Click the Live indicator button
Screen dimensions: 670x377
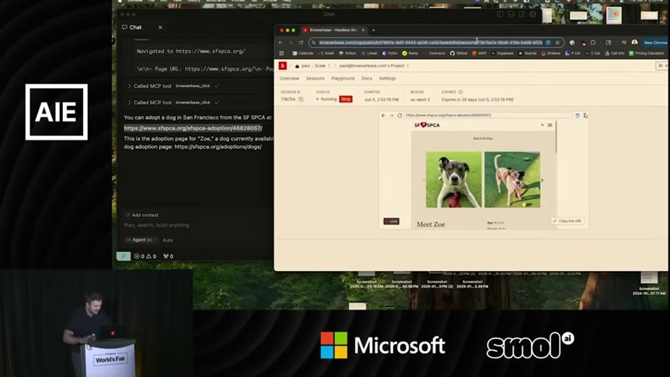(391, 221)
